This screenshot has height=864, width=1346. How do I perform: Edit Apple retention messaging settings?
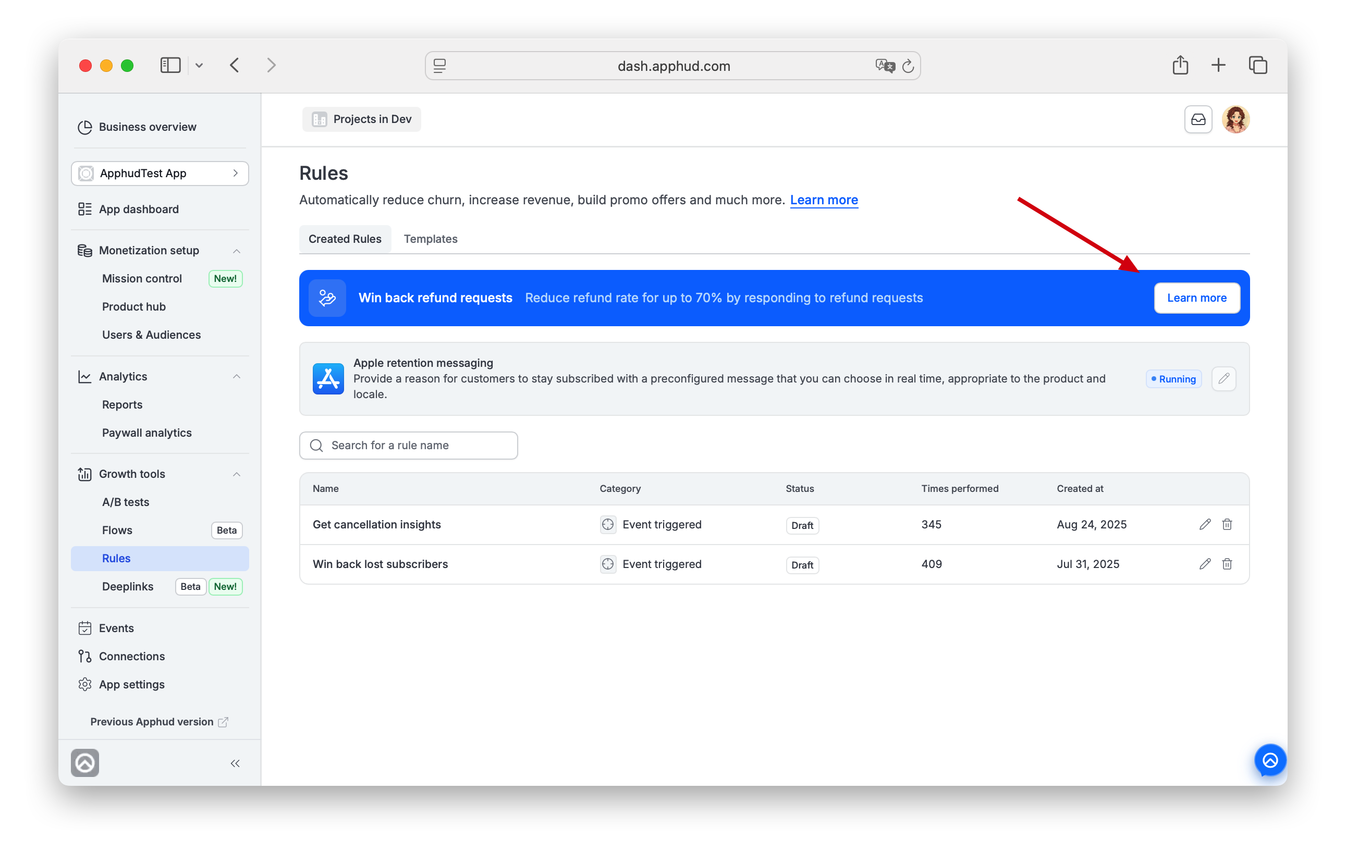click(1223, 379)
